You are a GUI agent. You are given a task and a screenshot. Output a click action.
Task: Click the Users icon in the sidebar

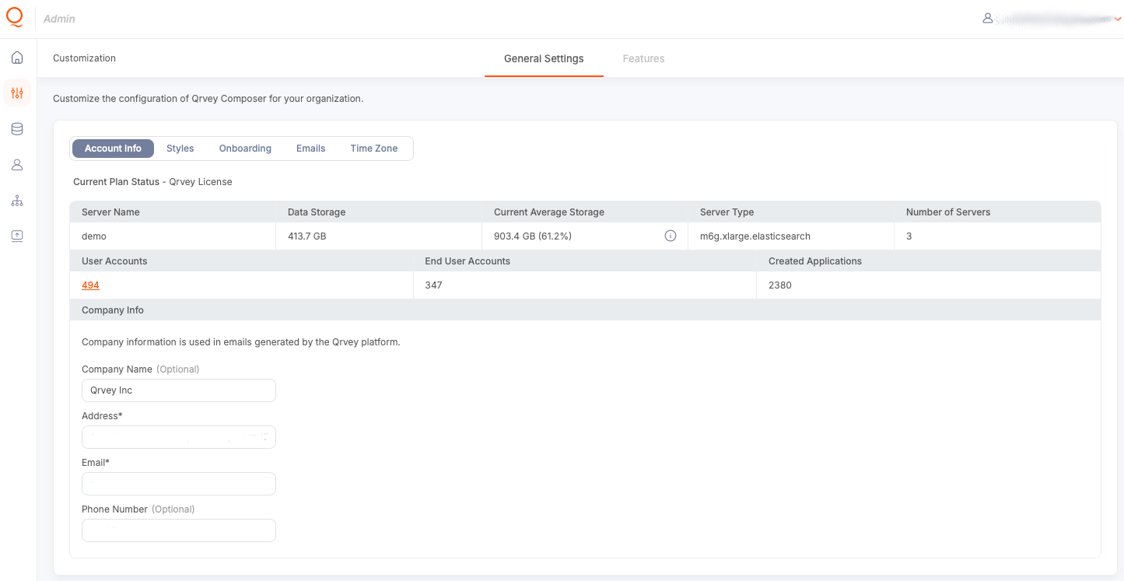coord(16,164)
